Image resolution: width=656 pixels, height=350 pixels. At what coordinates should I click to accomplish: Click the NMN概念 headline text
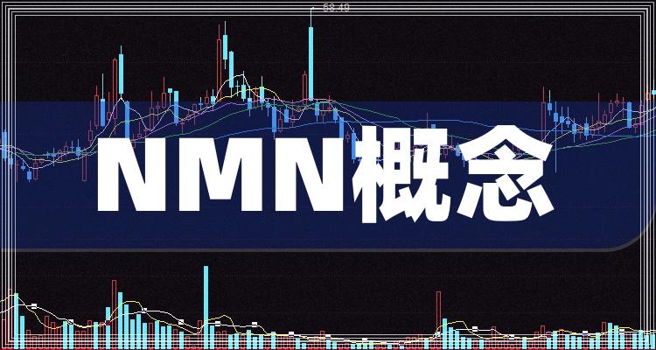[x=325, y=174]
